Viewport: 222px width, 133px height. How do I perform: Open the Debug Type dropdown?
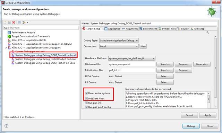[119, 41]
